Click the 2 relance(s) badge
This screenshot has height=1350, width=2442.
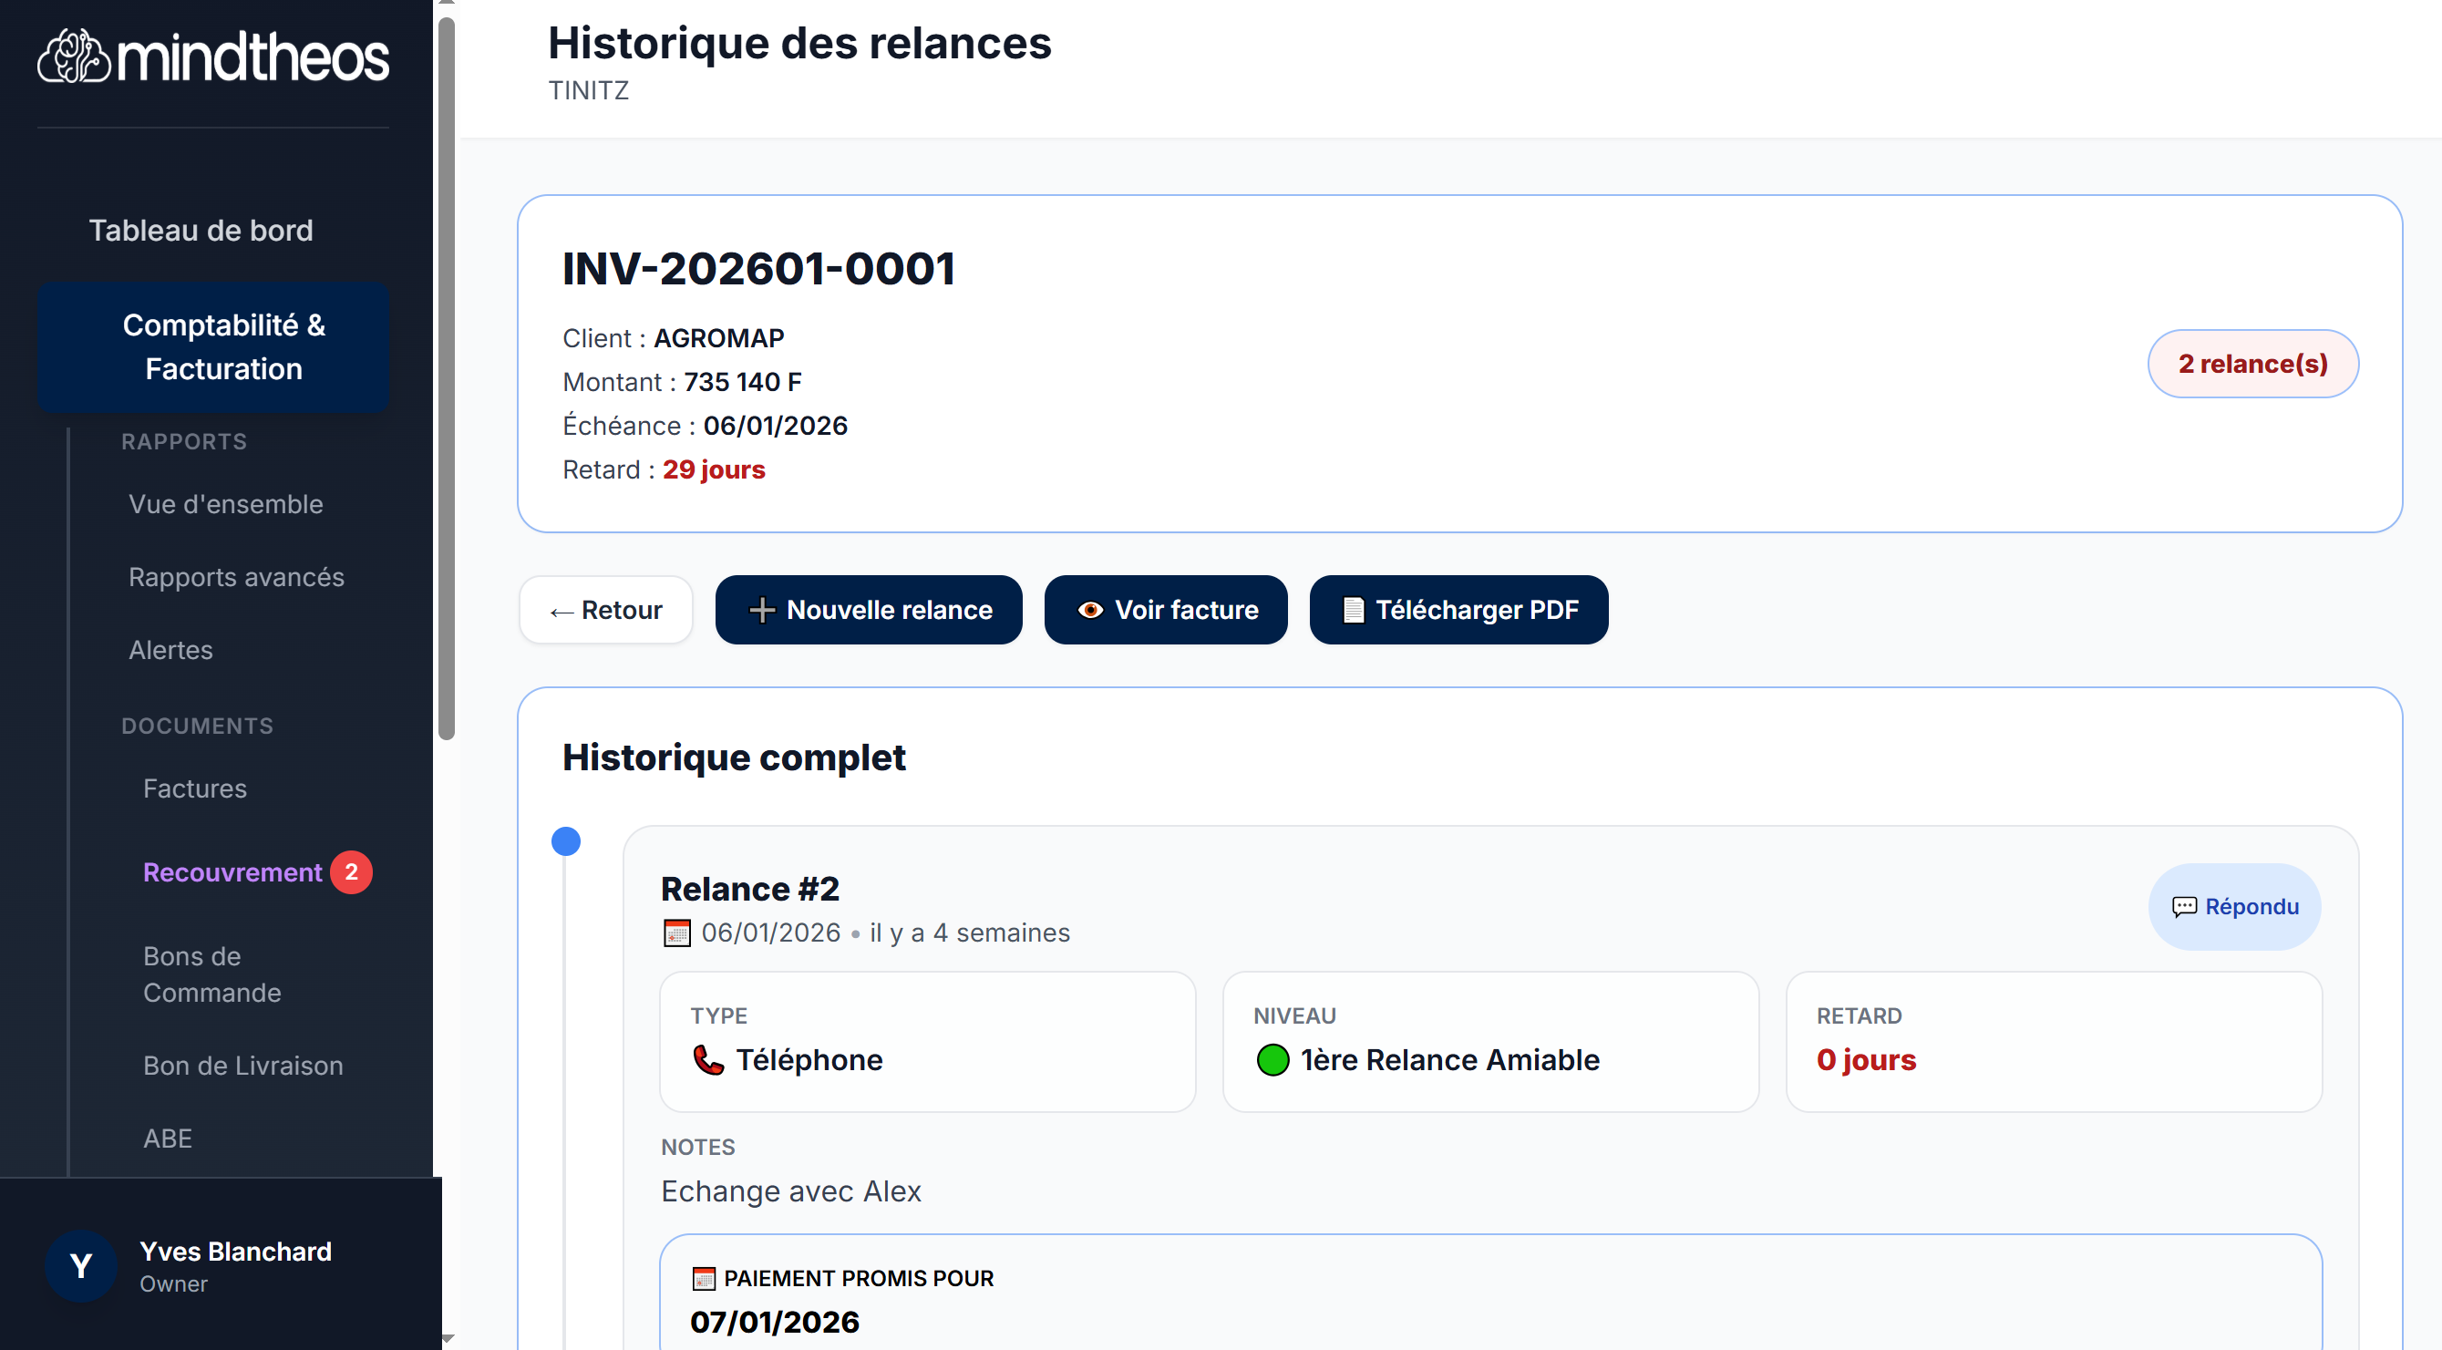2252,363
